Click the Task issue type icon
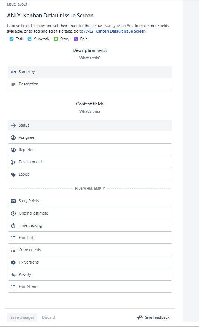199x327 pixels. [11, 39]
